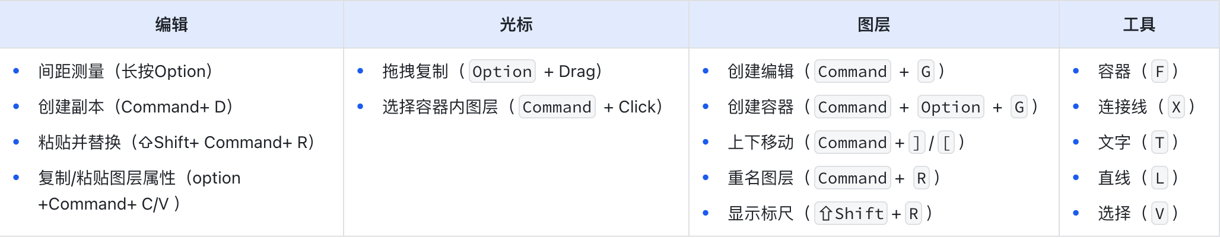1220x238 pixels.
Task: Click the 编辑 column header
Action: [x=171, y=24]
